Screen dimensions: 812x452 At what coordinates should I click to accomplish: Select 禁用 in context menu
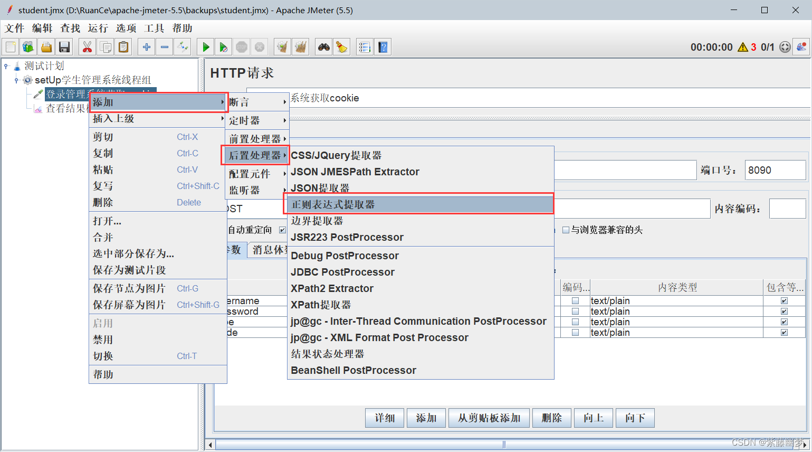(x=158, y=340)
